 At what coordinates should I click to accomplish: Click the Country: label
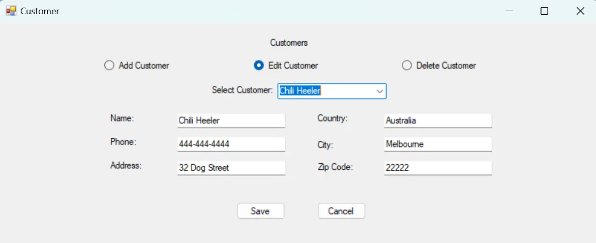point(333,118)
